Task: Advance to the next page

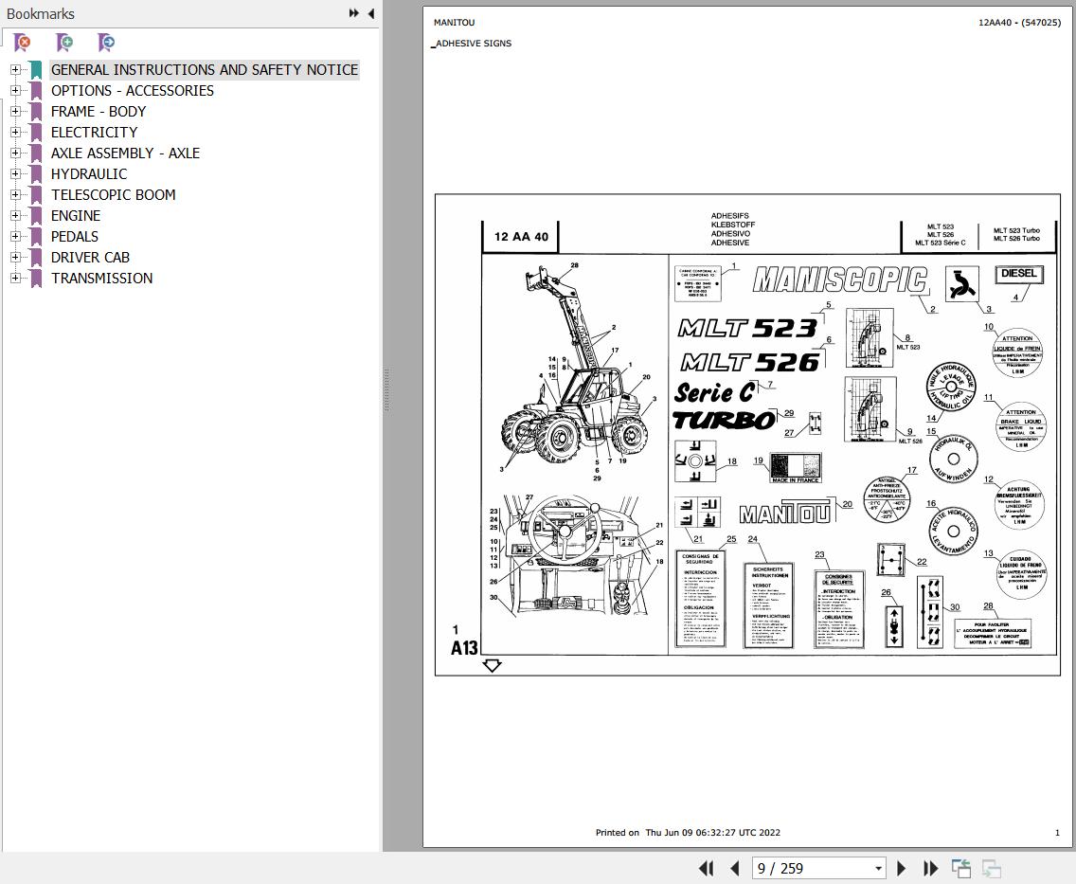Action: click(901, 868)
